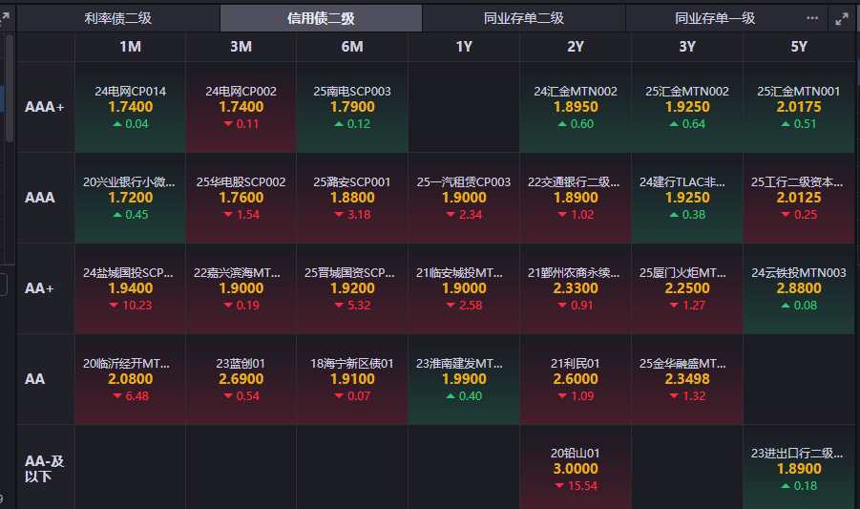The width and height of the screenshot is (860, 509).
Task: Click the 20兴业银行小微 bond cell
Action: click(x=130, y=198)
